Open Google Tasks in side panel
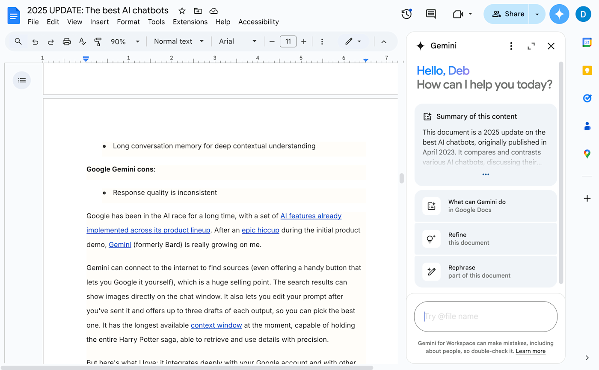Image resolution: width=599 pixels, height=370 pixels. [x=587, y=98]
